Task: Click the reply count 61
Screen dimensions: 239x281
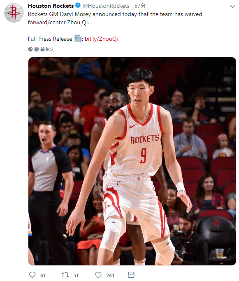Action: [43, 275]
